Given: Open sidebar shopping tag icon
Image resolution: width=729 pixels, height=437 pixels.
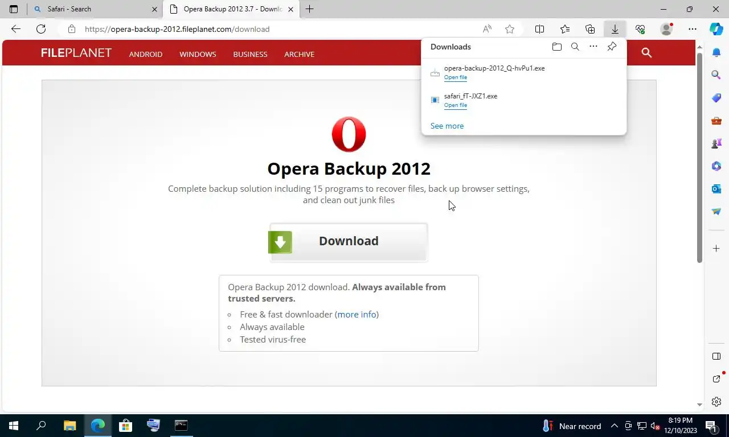Looking at the screenshot, I should (716, 98).
